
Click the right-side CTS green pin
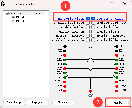(x=117, y=73)
